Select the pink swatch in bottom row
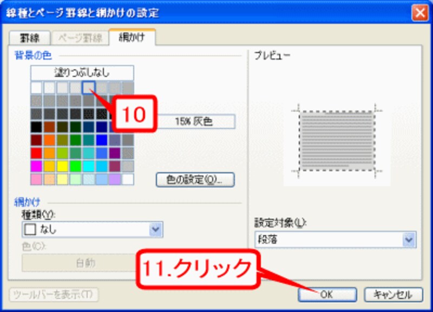 [x=36, y=179]
